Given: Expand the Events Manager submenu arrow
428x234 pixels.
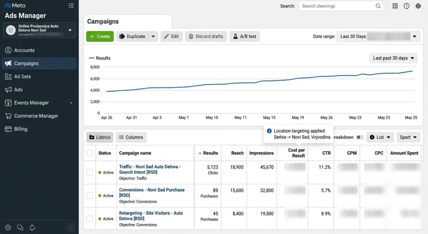Looking at the screenshot, I should coord(71,103).
